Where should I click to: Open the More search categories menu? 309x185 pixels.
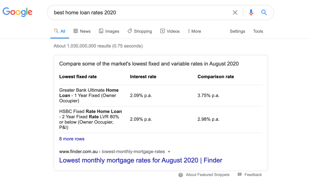pyautogui.click(x=195, y=31)
